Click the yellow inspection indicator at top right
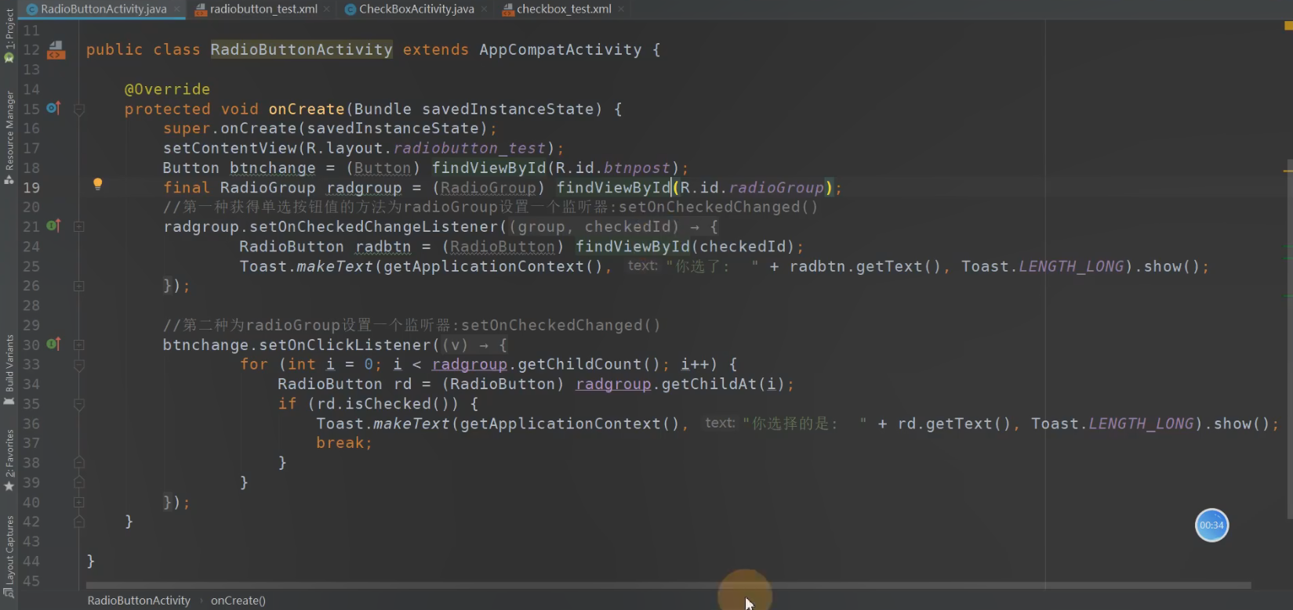 click(1288, 26)
